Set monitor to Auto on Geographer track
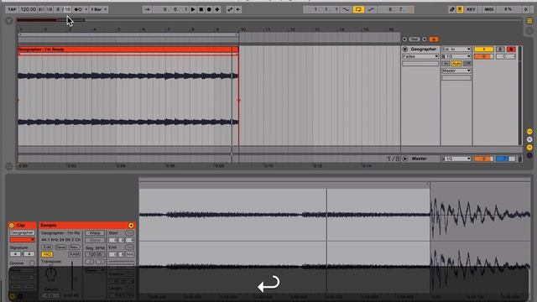 click(x=456, y=64)
